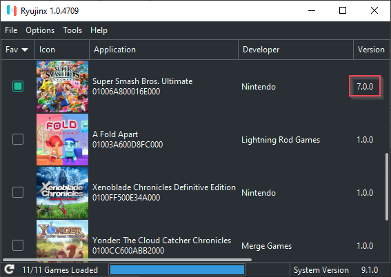Image resolution: width=391 pixels, height=277 pixels.
Task: Click the vertical scrollbar of game list
Action: click(x=387, y=186)
